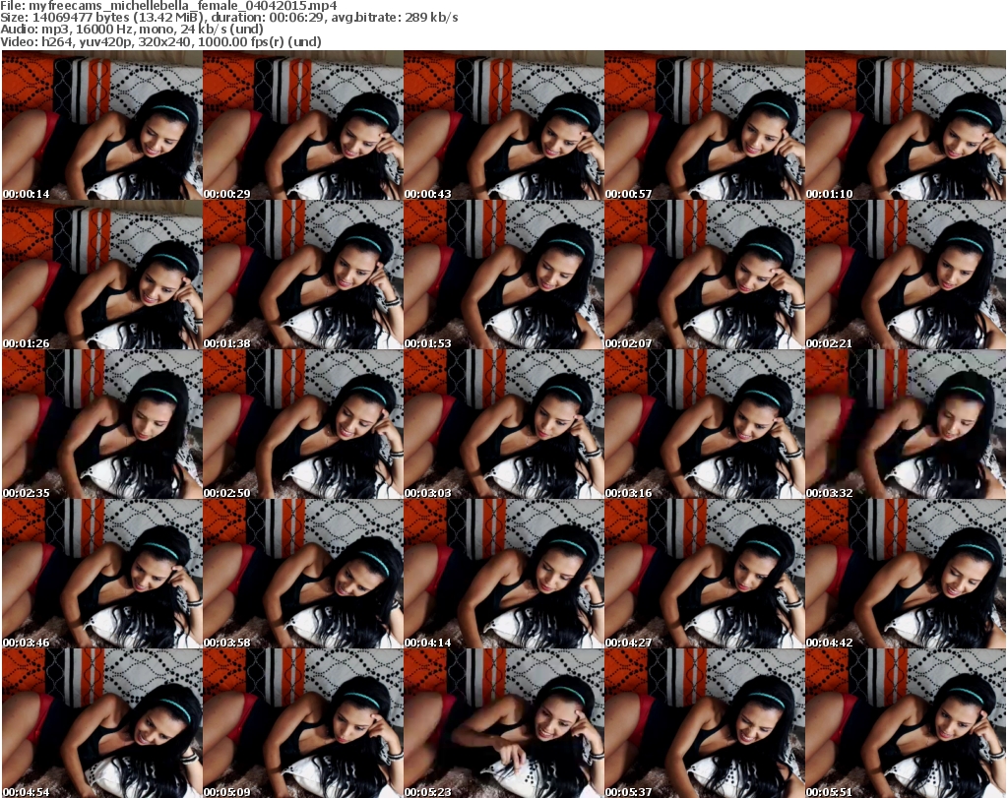Viewport: 1008px width, 798px height.
Task: Open the thumbnail marked 00:00:57
Action: tap(704, 126)
